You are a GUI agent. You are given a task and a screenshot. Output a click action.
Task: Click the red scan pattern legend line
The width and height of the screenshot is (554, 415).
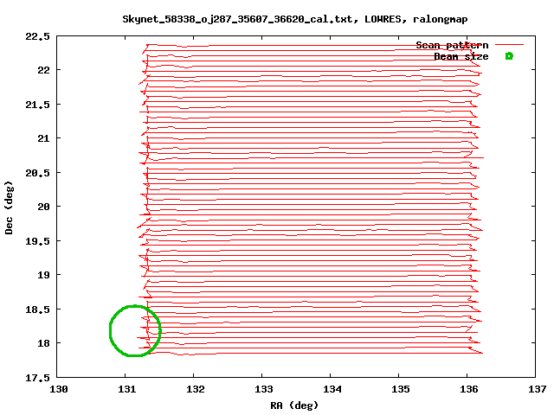(509, 44)
